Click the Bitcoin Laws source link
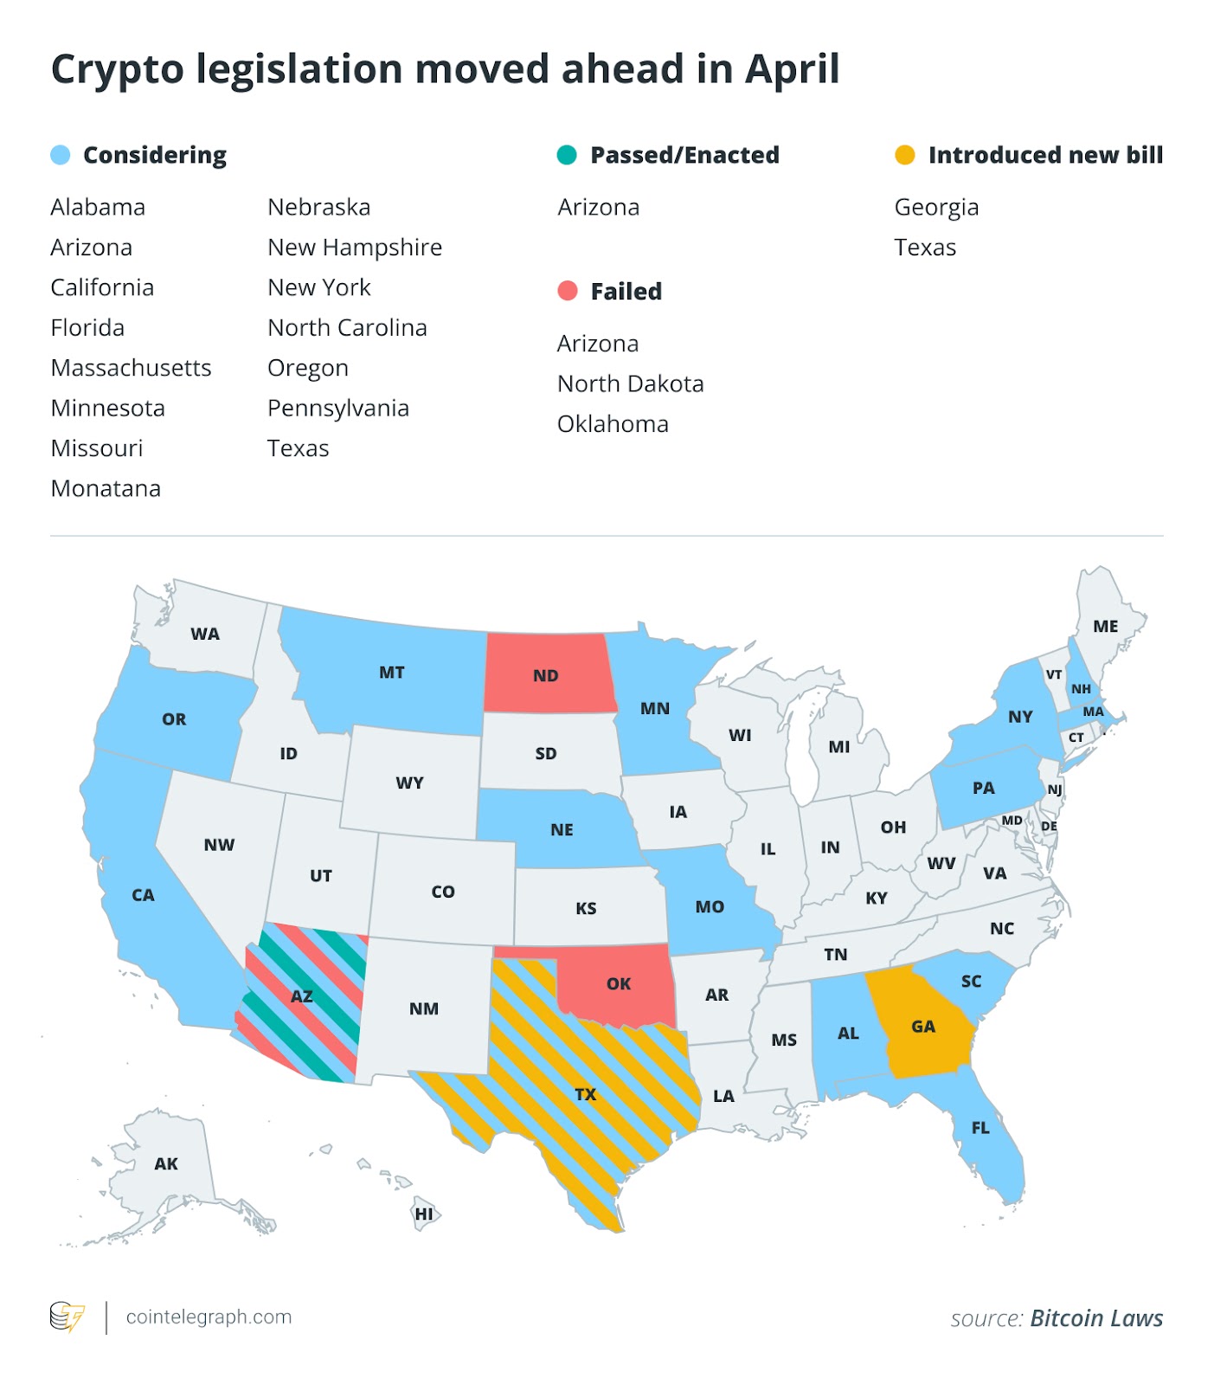 click(1095, 1317)
